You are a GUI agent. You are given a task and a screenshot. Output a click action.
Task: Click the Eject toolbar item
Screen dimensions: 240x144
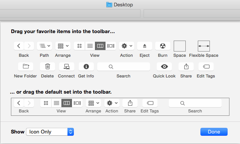[x=145, y=46]
